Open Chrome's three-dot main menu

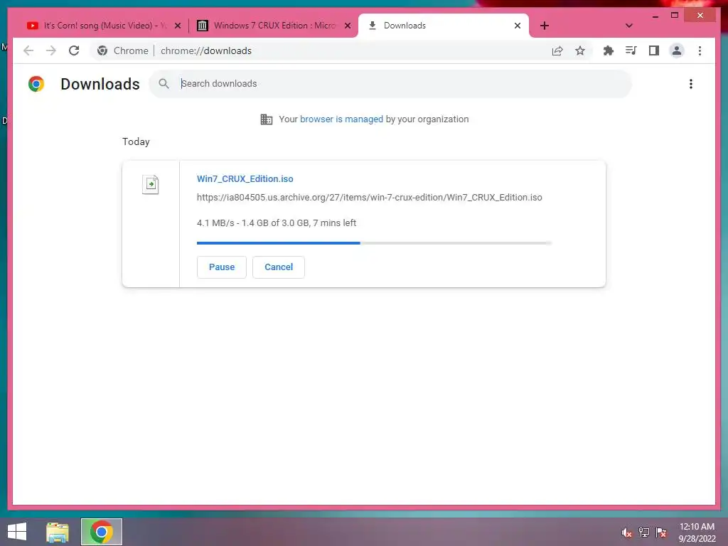[x=700, y=50]
